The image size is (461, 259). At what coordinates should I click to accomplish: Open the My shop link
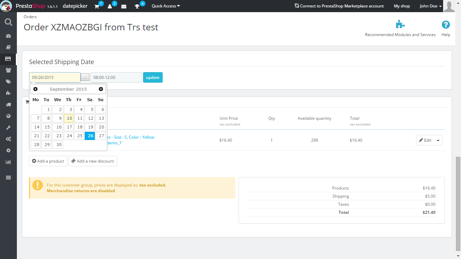coord(402,6)
